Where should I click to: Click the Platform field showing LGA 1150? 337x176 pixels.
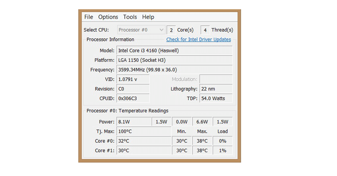point(174,60)
